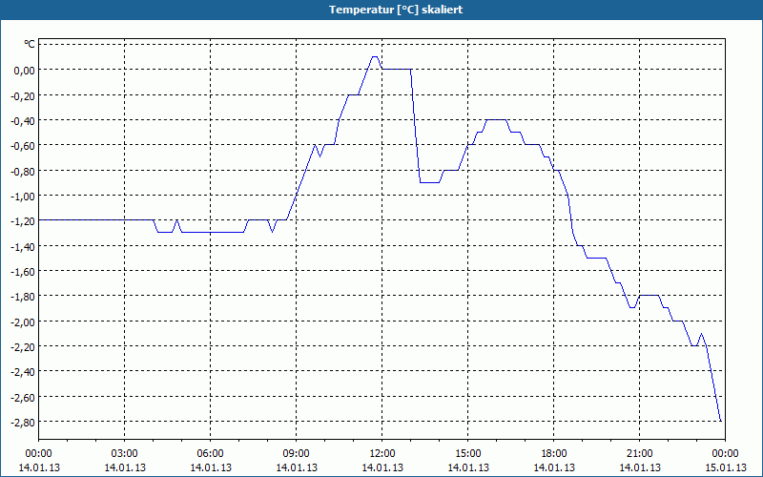Click the curve's lowest point at -2,80
This screenshot has height=477, width=763.
(x=720, y=421)
